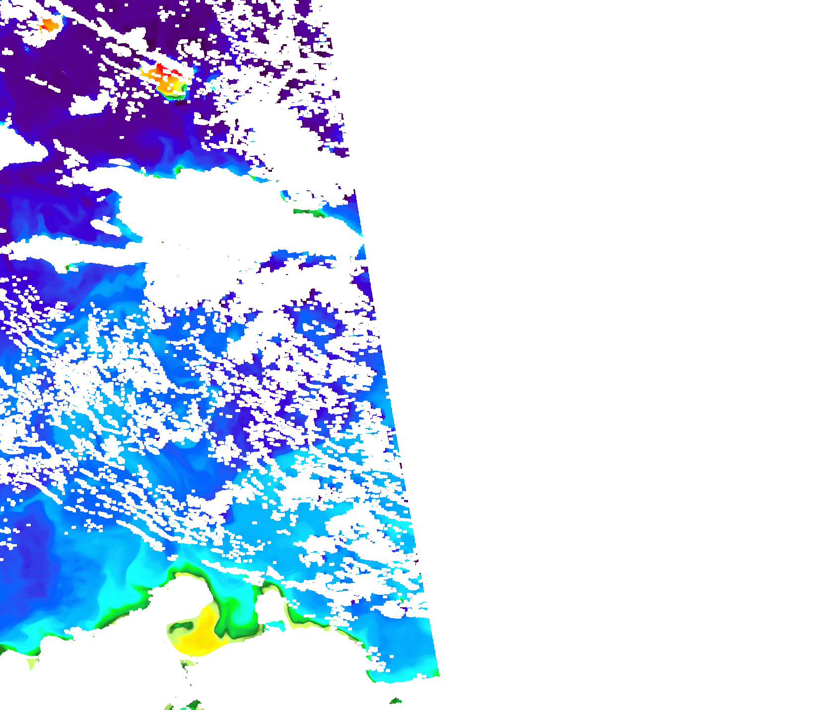
Task: Click the red-orange hotspot near the top center
Action: (166, 78)
